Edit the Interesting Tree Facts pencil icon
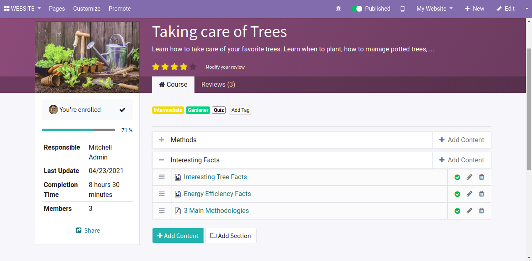532x261 pixels. point(469,177)
